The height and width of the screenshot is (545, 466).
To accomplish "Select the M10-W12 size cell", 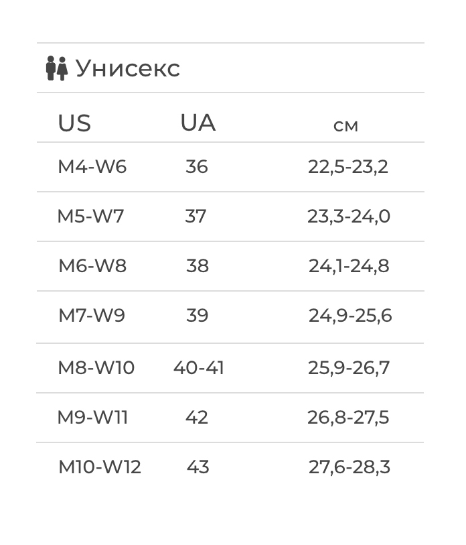I will point(100,467).
